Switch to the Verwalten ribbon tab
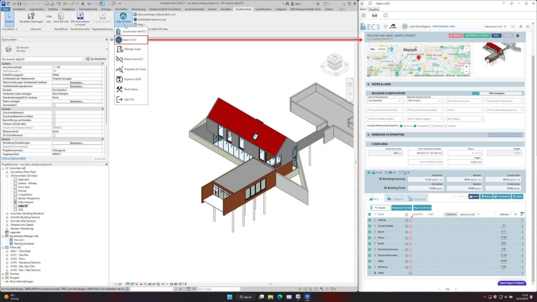The width and height of the screenshot is (537, 302). pyautogui.click(x=225, y=9)
